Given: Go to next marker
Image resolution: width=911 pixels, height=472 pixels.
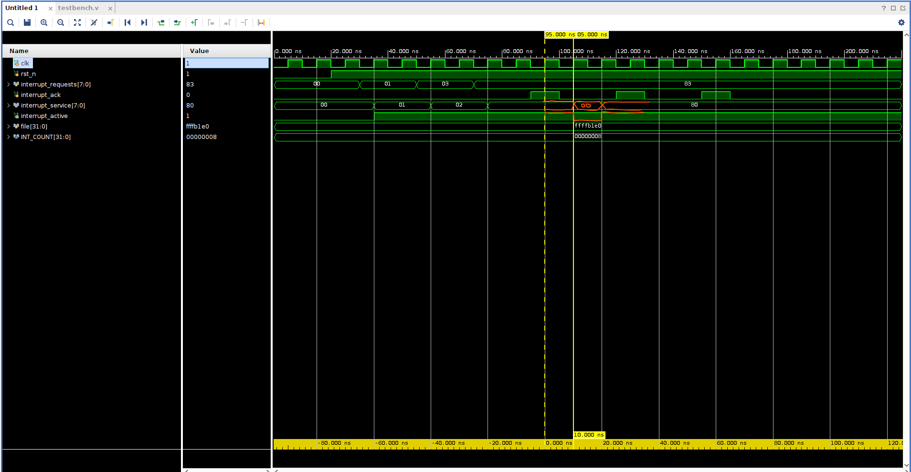Looking at the screenshot, I should [x=228, y=22].
